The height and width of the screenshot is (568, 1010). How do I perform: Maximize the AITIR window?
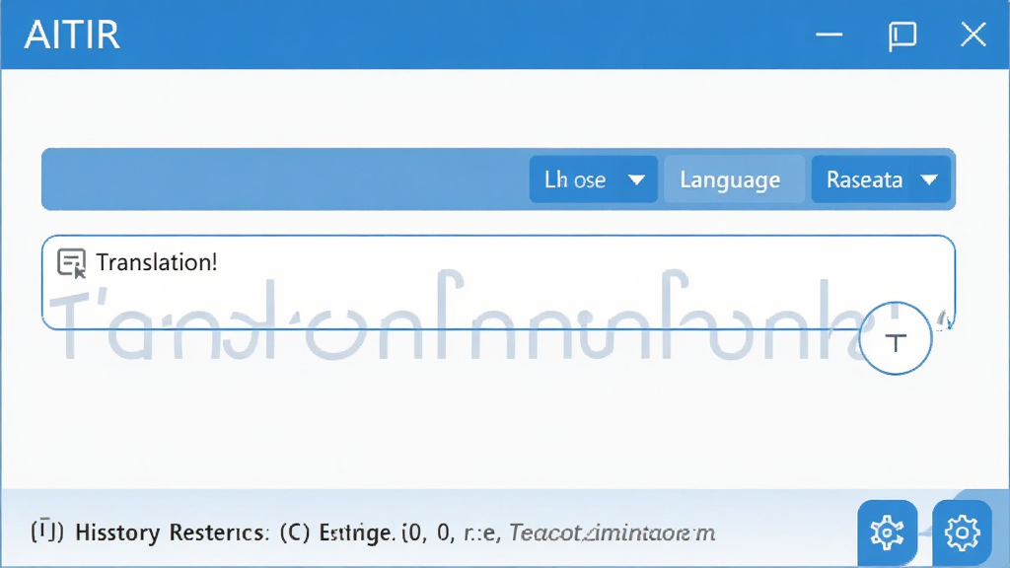coord(902,35)
